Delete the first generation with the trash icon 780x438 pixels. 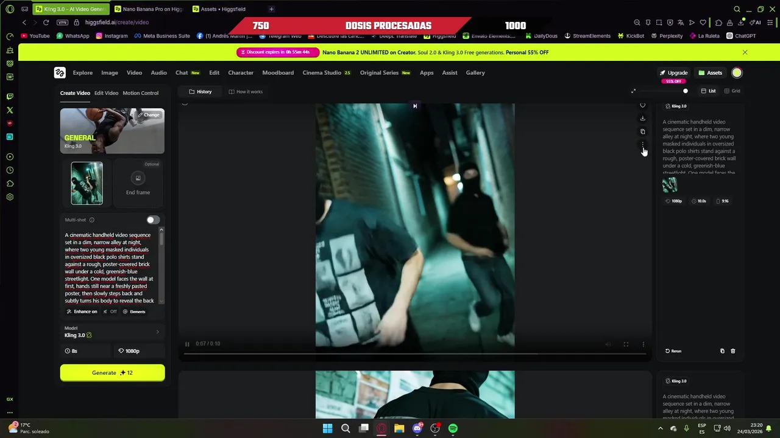pos(732,351)
